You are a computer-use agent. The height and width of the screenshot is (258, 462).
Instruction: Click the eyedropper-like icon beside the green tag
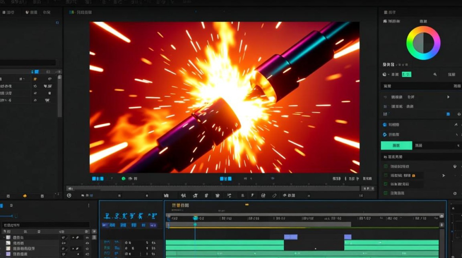point(435,74)
